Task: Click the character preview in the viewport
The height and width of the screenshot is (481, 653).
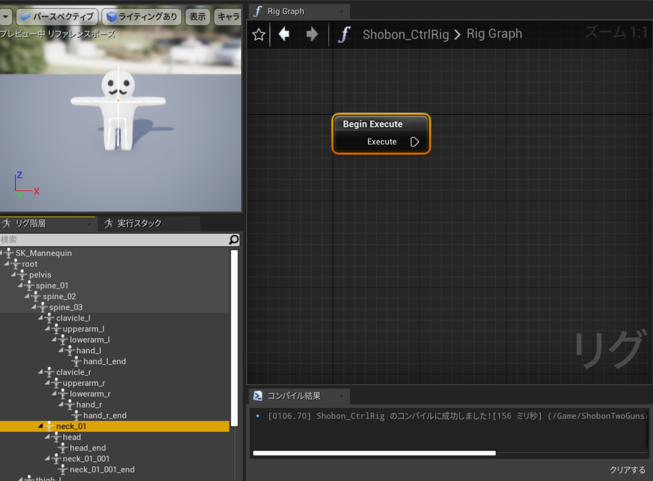Action: point(118,109)
